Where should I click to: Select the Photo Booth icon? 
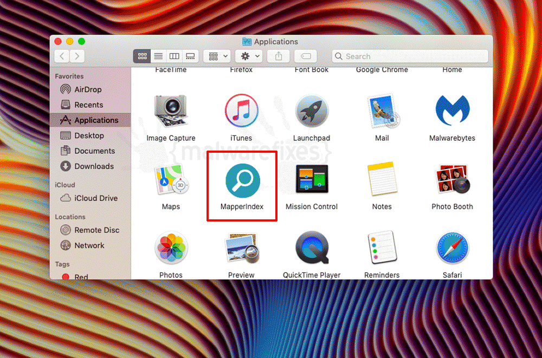[452, 179]
